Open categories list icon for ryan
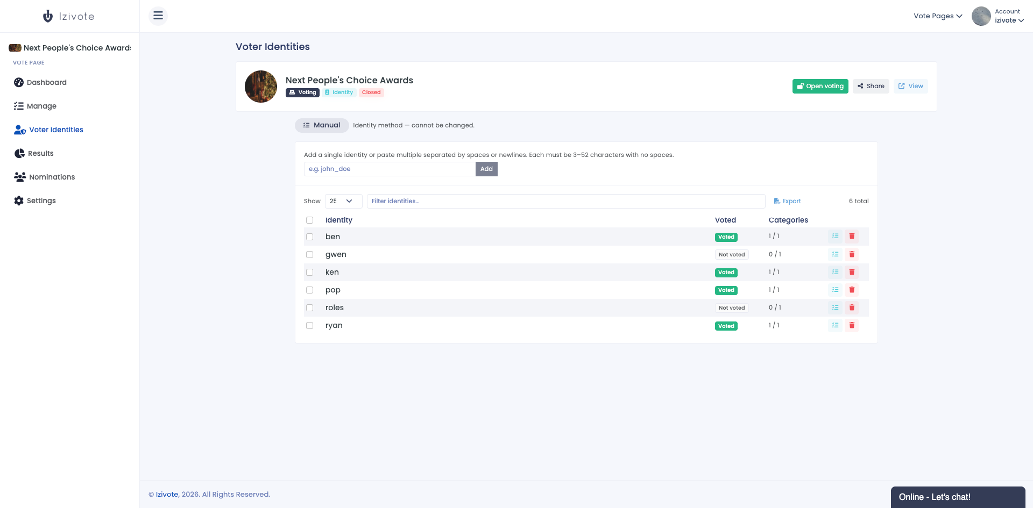This screenshot has width=1033, height=508. coord(835,325)
